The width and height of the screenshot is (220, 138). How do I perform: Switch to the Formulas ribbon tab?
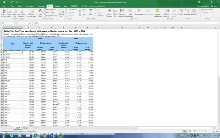41,6
